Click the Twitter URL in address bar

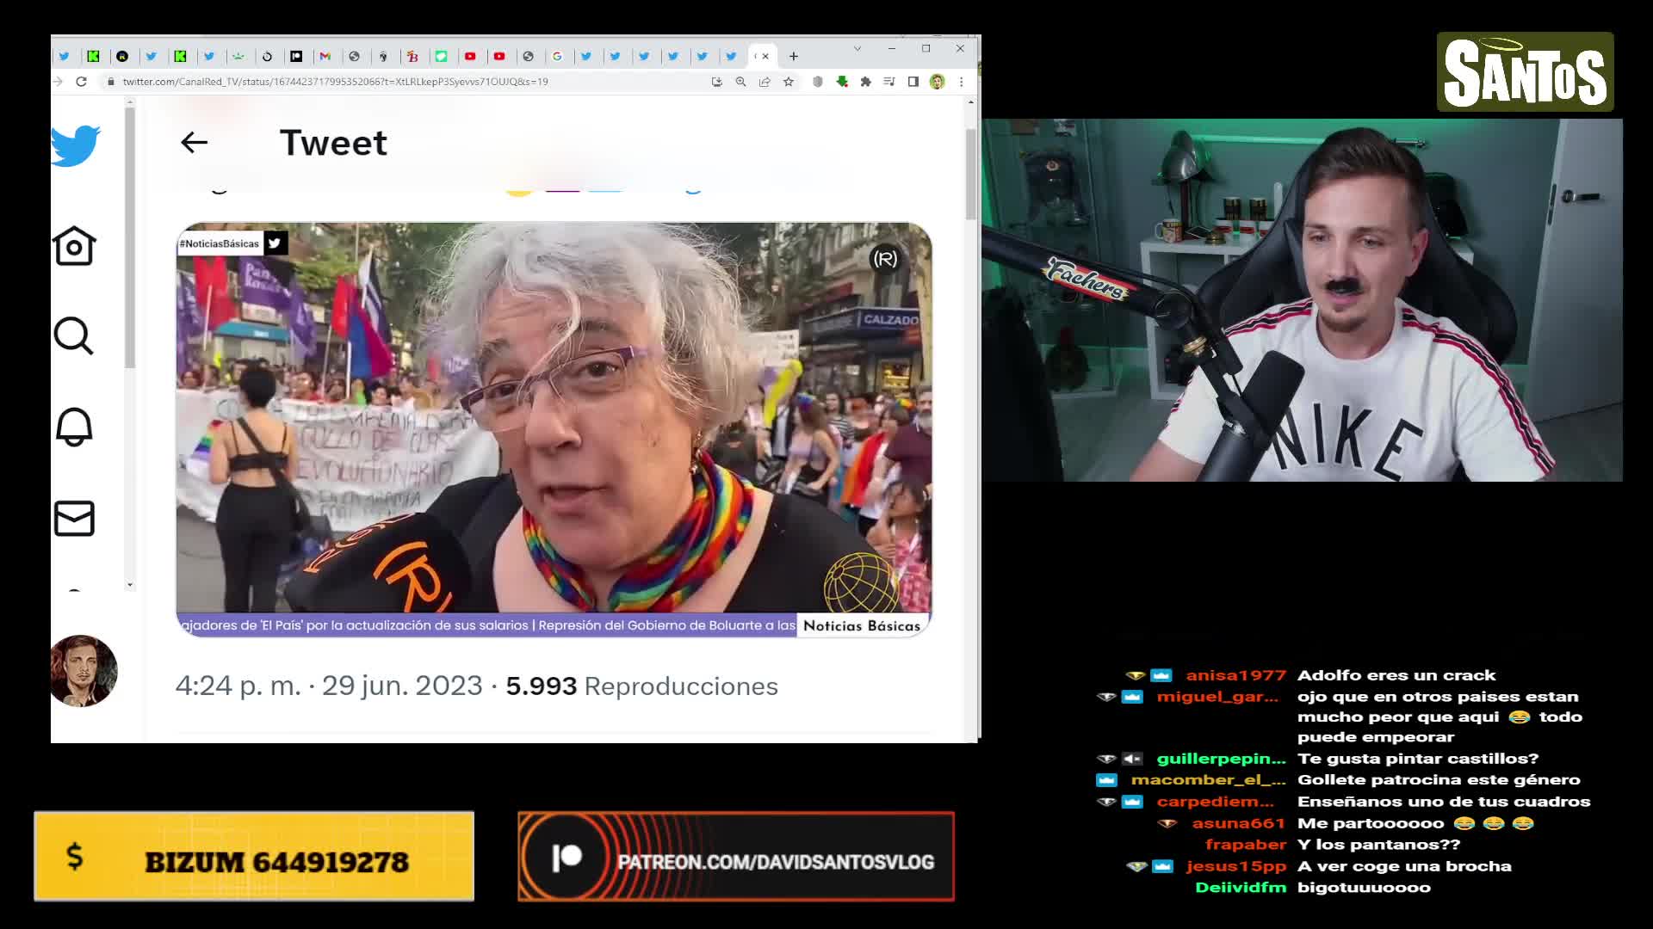pos(335,82)
